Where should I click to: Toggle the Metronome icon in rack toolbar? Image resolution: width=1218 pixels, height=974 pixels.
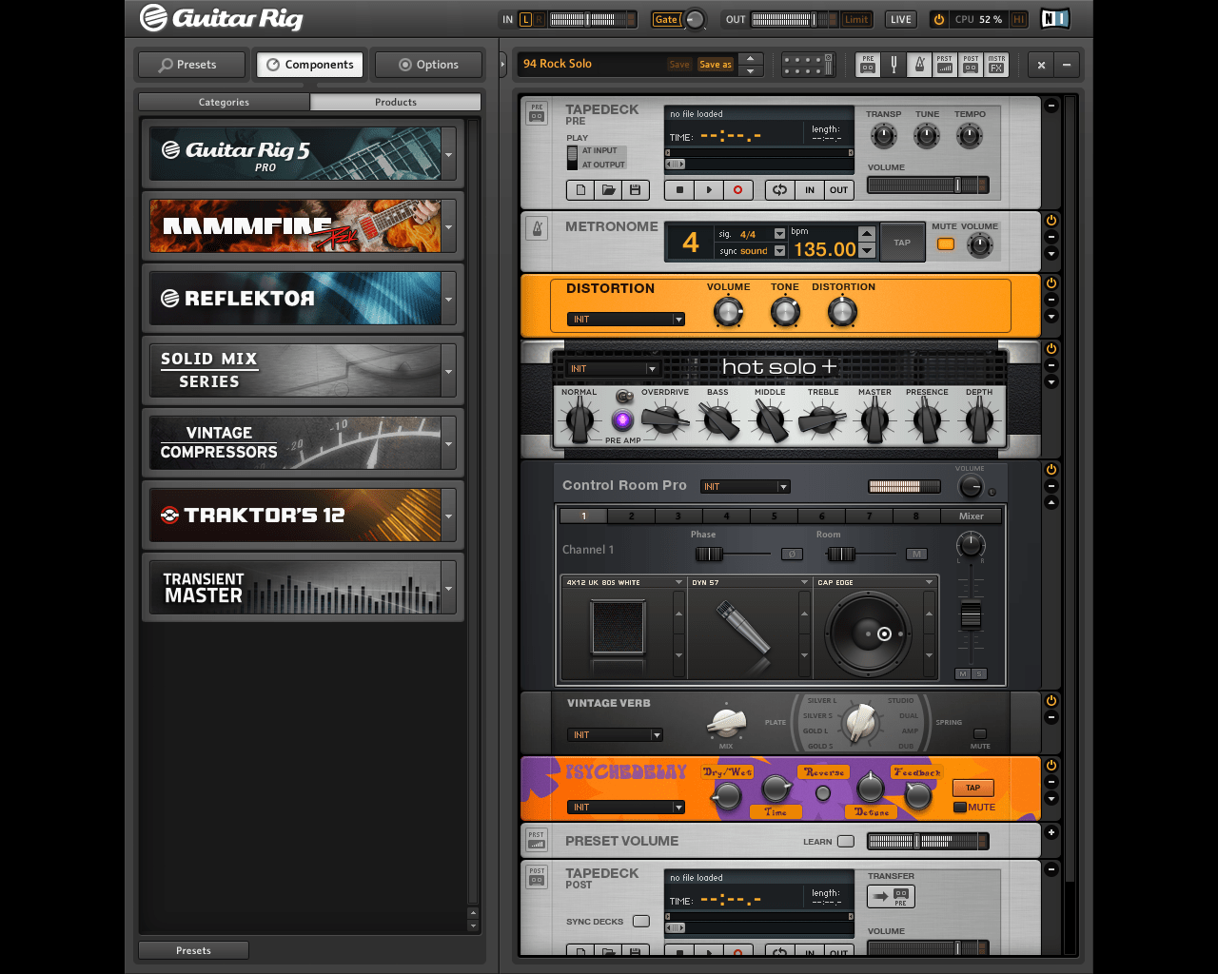tap(919, 65)
